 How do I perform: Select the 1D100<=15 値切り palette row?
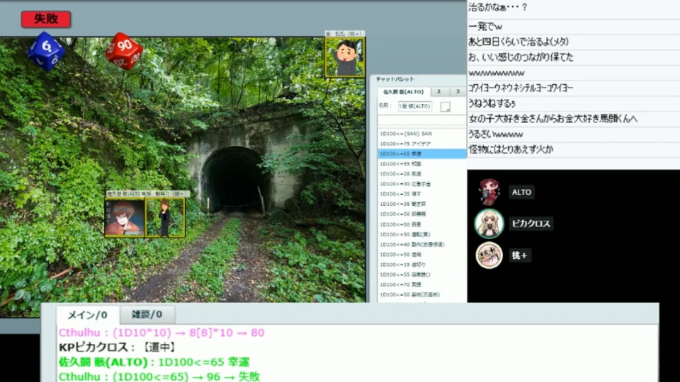(x=422, y=265)
